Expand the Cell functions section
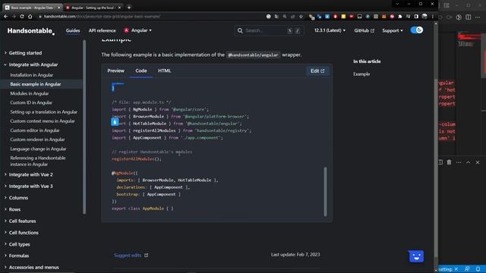 coord(24,233)
